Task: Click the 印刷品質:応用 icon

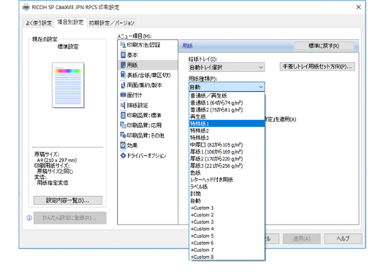Action: [123, 125]
